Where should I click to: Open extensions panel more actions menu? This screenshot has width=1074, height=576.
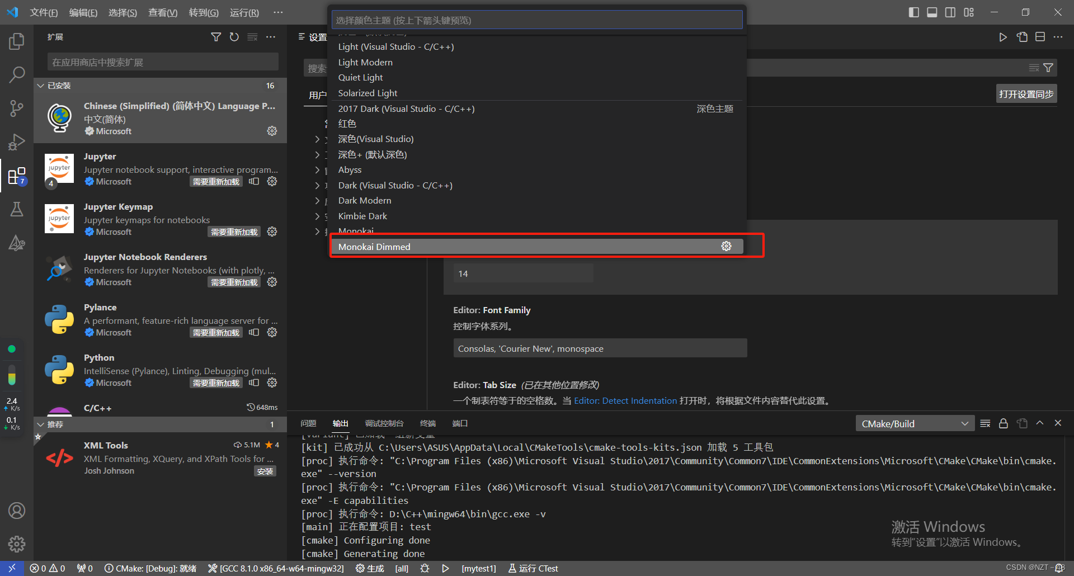[271, 37]
